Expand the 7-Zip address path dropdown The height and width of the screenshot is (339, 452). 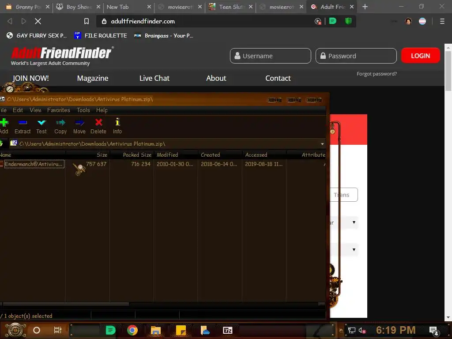pos(322,144)
